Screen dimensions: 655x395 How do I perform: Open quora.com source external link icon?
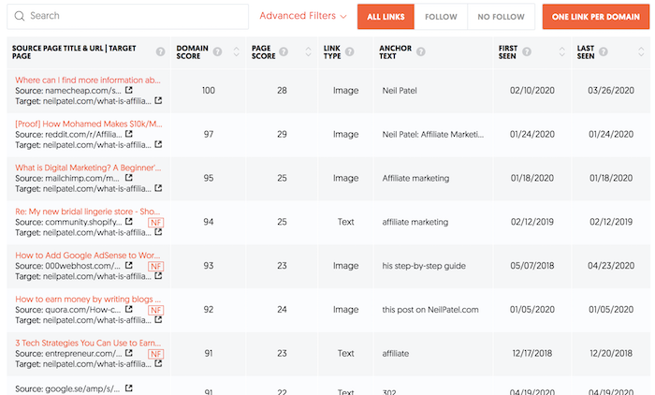(x=129, y=309)
